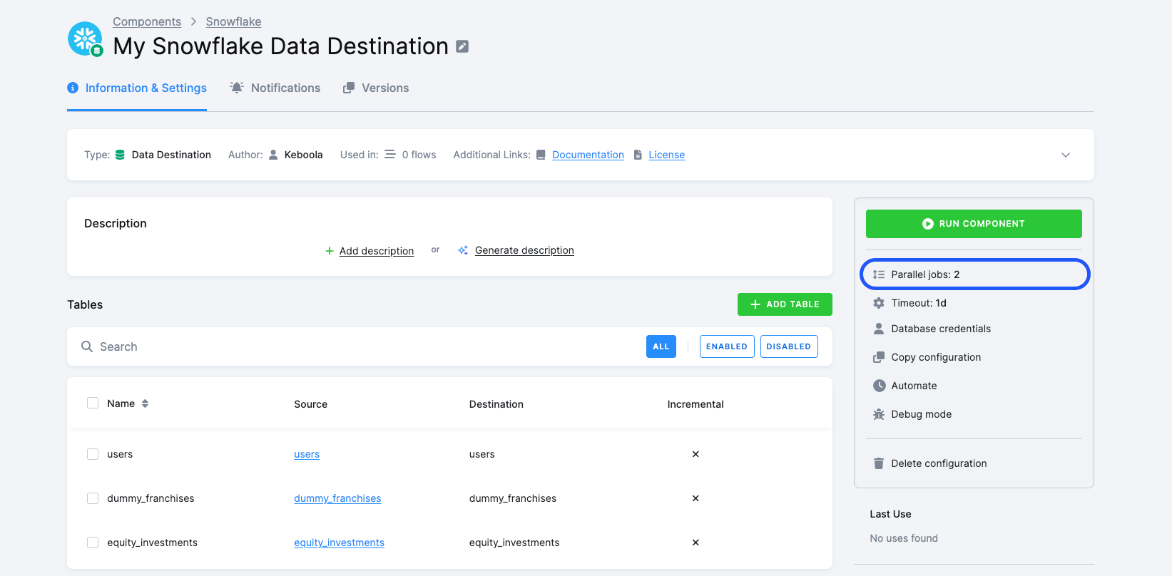The width and height of the screenshot is (1172, 576).
Task: Open the License link
Action: coord(667,155)
